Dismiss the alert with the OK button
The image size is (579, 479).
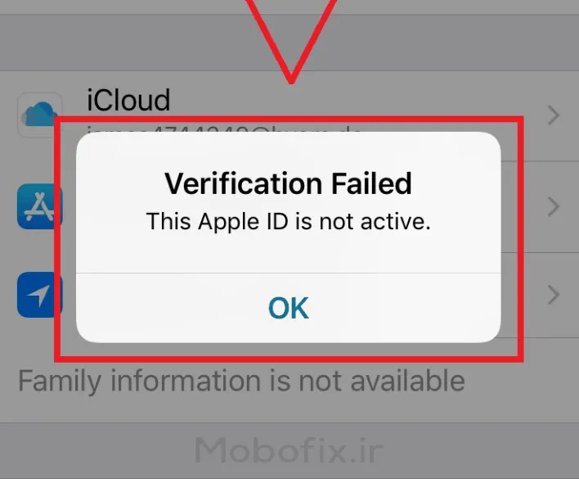(289, 308)
